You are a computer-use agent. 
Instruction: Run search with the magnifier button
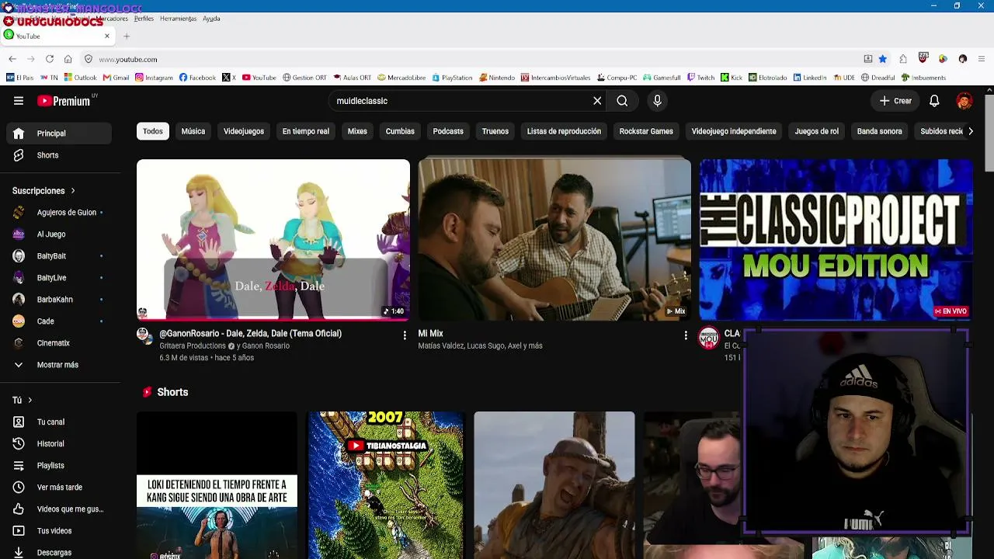click(x=622, y=101)
